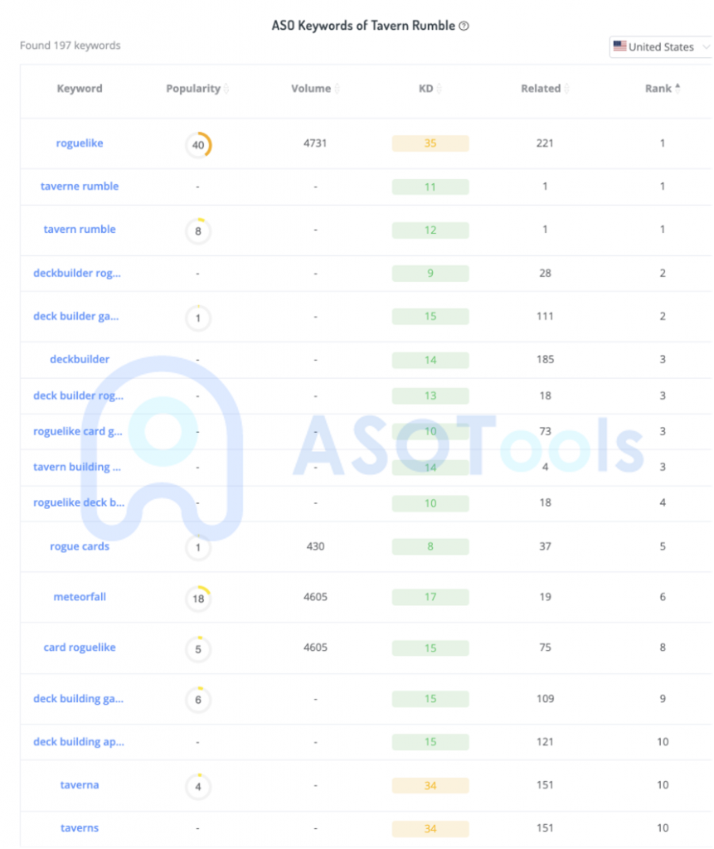Viewport: 714px width, 849px height.
Task: Click the roguelike KD bar showing 35
Action: click(x=430, y=143)
